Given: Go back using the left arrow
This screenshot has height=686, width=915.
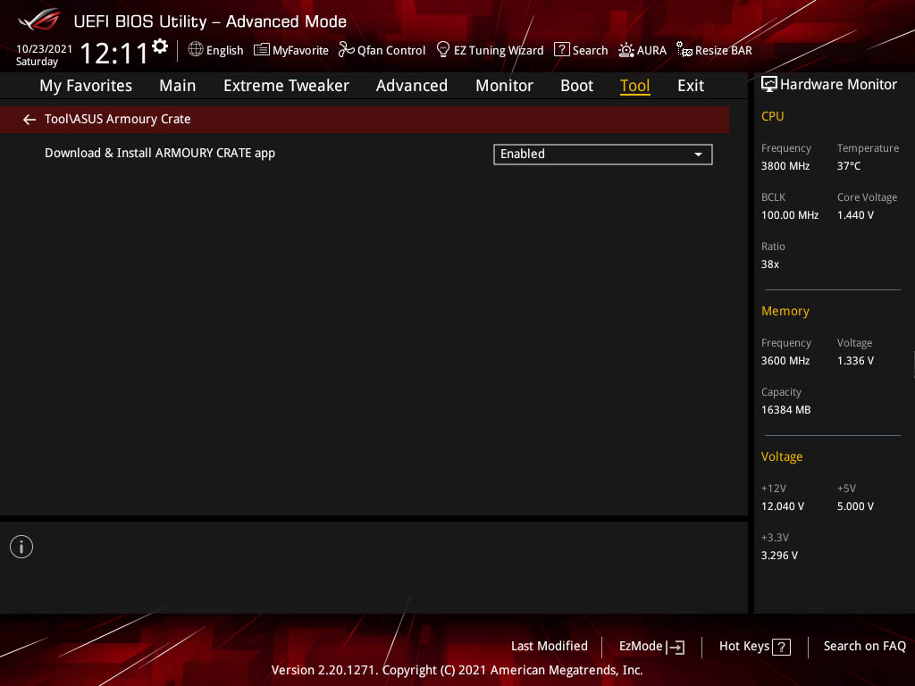Looking at the screenshot, I should tap(29, 120).
